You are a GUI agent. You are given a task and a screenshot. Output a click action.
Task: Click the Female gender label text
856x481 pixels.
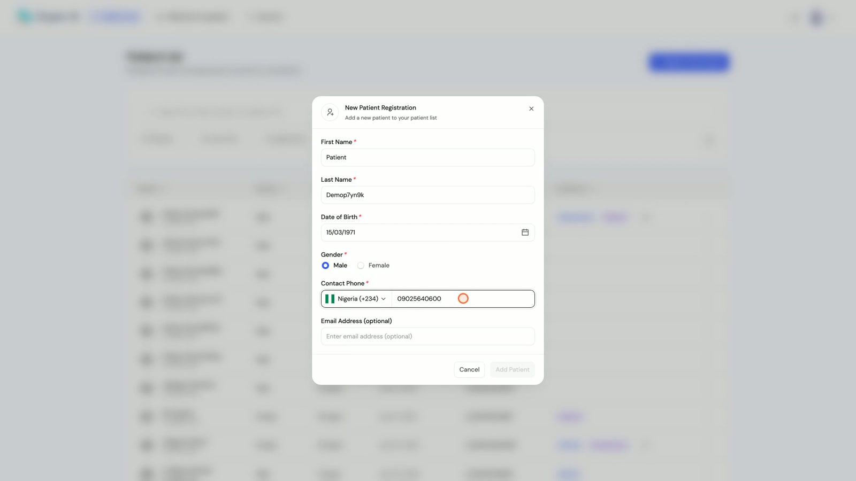coord(379,266)
